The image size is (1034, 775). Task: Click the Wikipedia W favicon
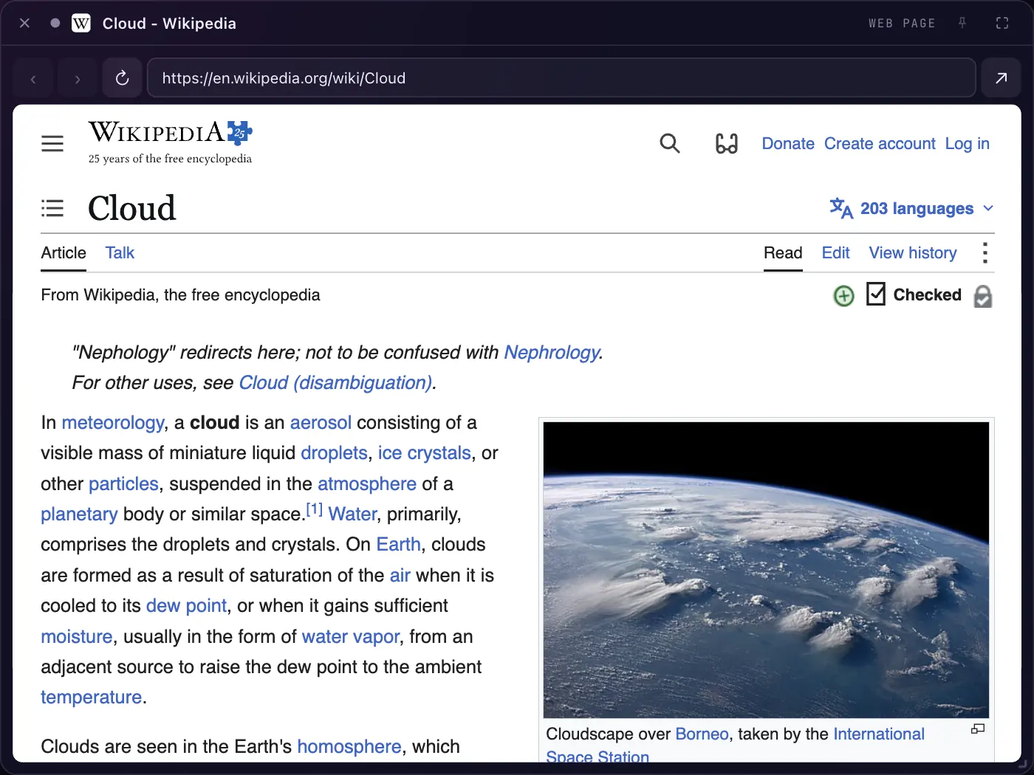(x=81, y=24)
